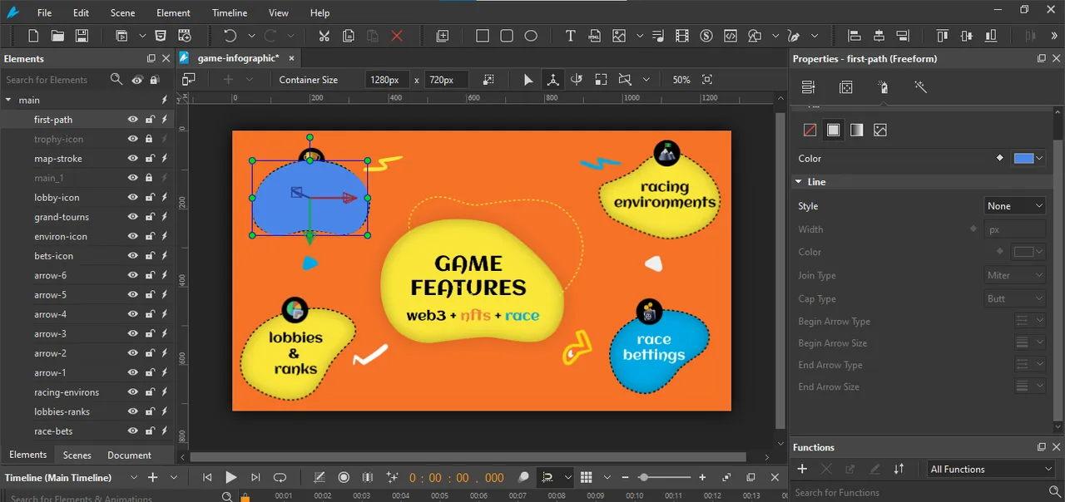Choose the Selection arrow tool
This screenshot has width=1065, height=502.
click(x=528, y=80)
